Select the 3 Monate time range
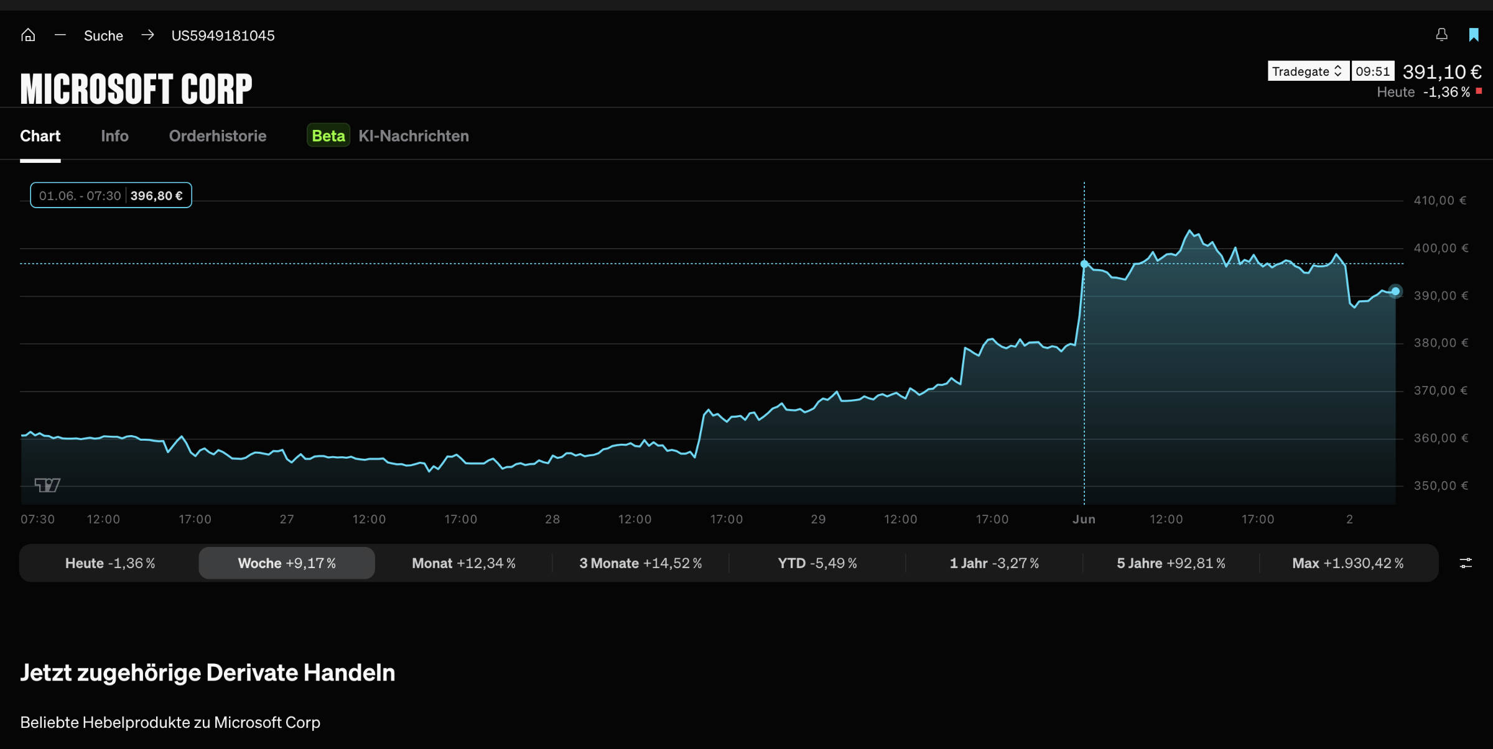 [641, 563]
